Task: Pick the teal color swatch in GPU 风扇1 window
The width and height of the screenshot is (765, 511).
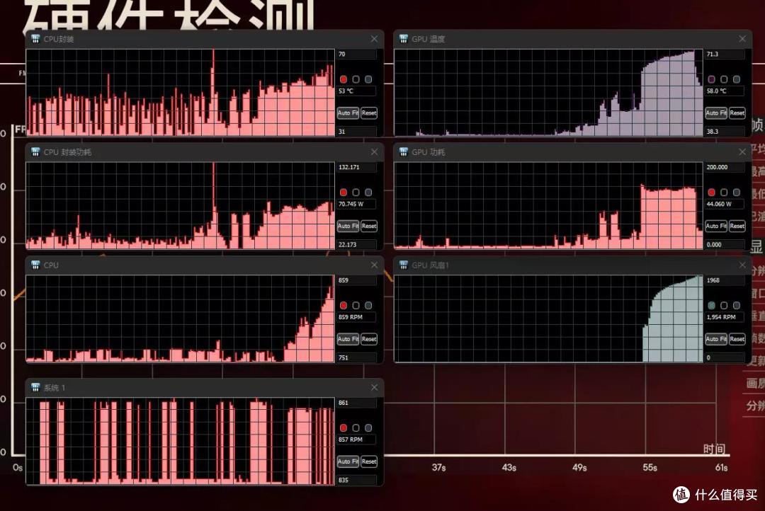Action: (711, 306)
